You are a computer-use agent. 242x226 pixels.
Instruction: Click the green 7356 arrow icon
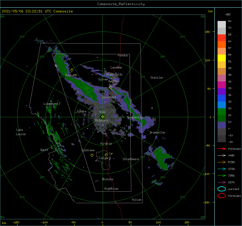coord(222,175)
